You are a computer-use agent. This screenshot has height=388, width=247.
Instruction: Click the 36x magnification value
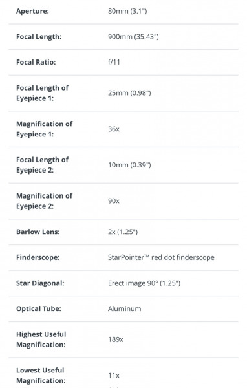[114, 129]
